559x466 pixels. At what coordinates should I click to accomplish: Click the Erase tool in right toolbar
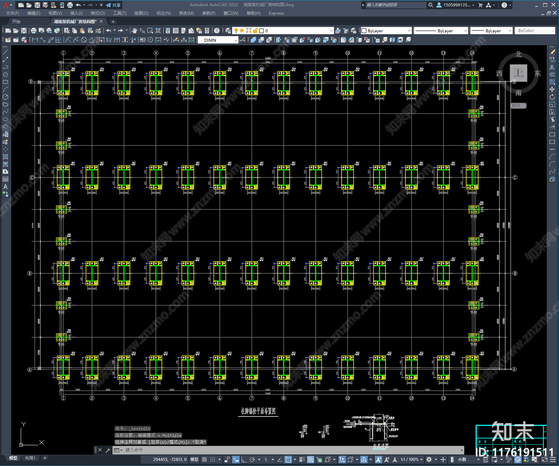click(x=552, y=52)
